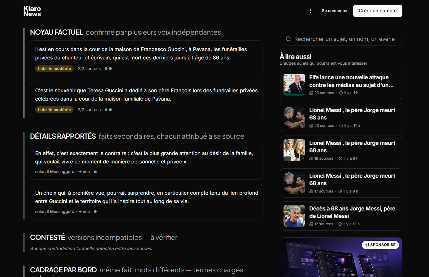Click the megaphone icon in the Sponsorisé badge
Screen dimensions: 429x277
367,245
